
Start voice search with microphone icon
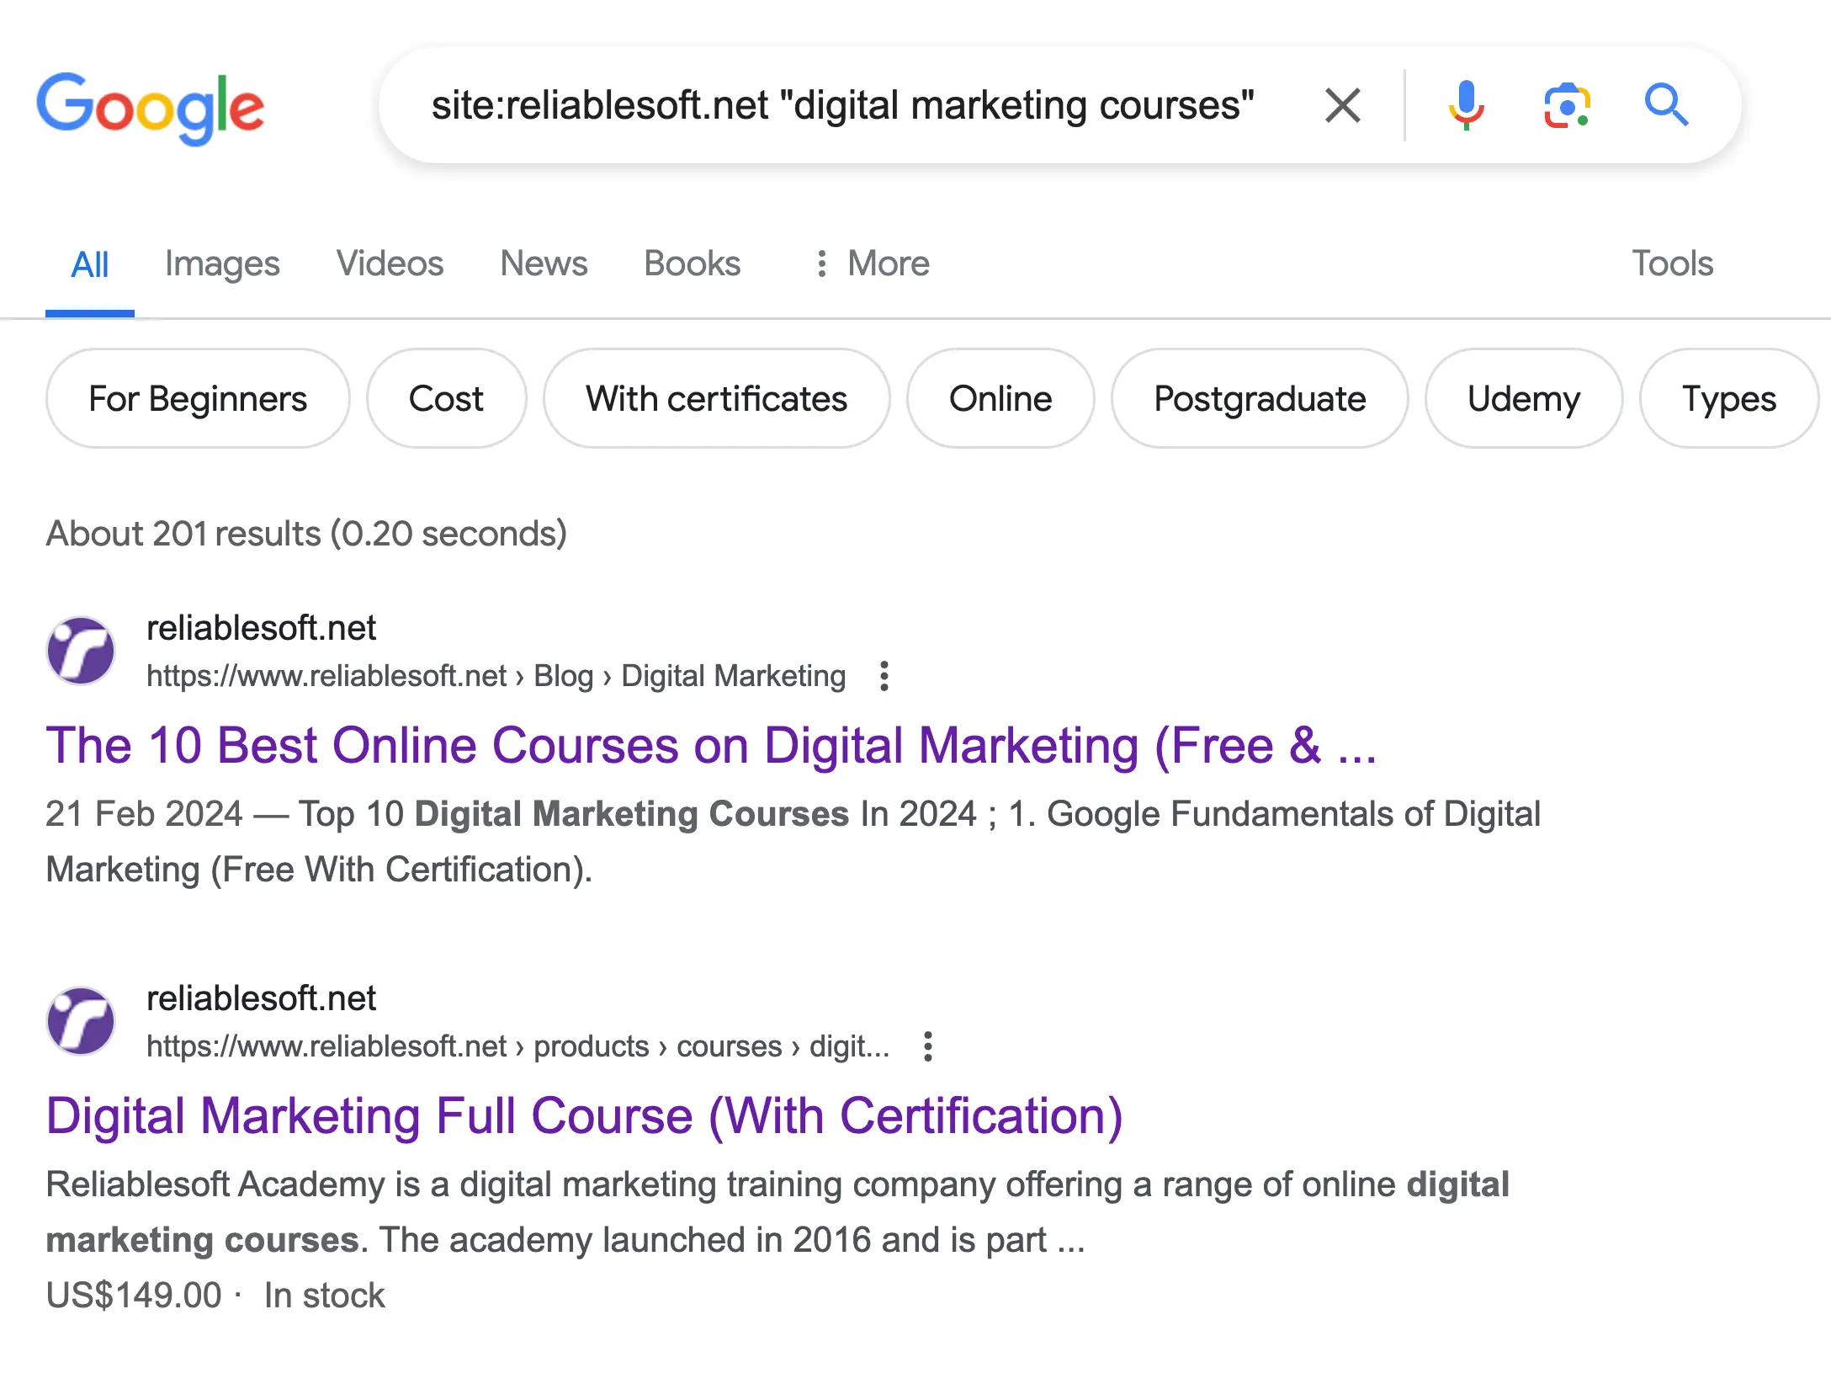(1466, 106)
